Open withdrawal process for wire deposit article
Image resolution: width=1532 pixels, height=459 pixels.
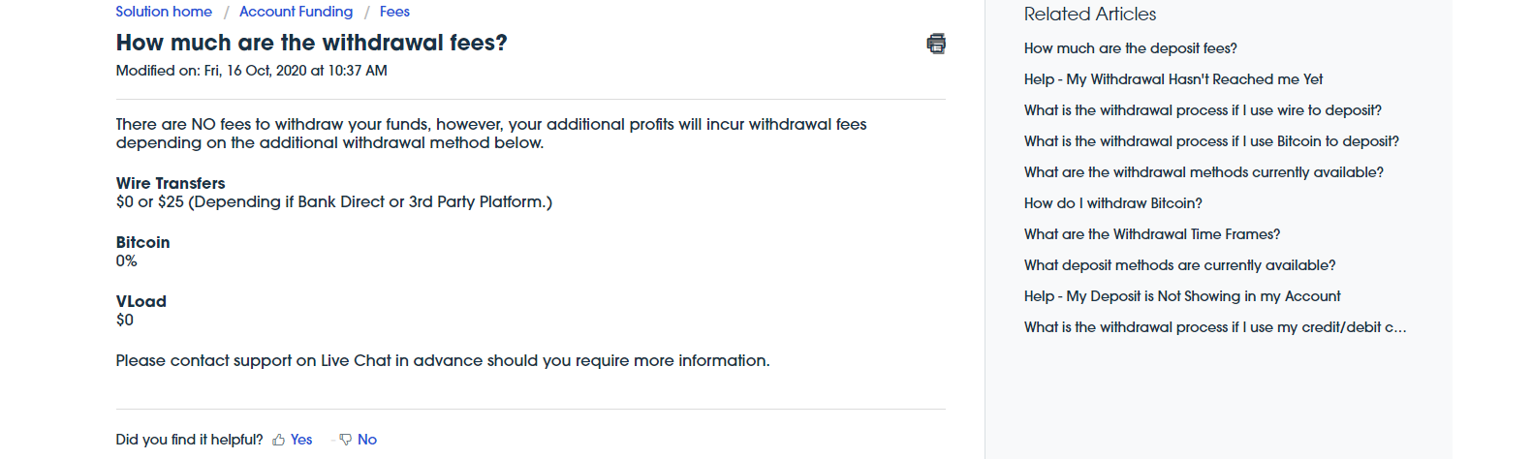1203,110
